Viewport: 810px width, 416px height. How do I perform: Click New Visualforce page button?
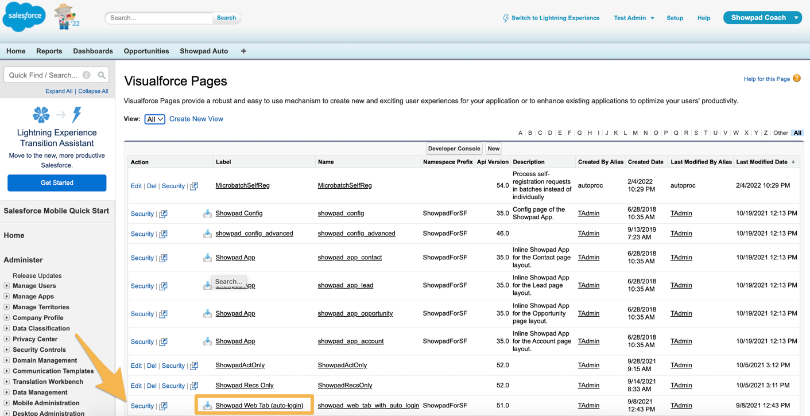[494, 149]
